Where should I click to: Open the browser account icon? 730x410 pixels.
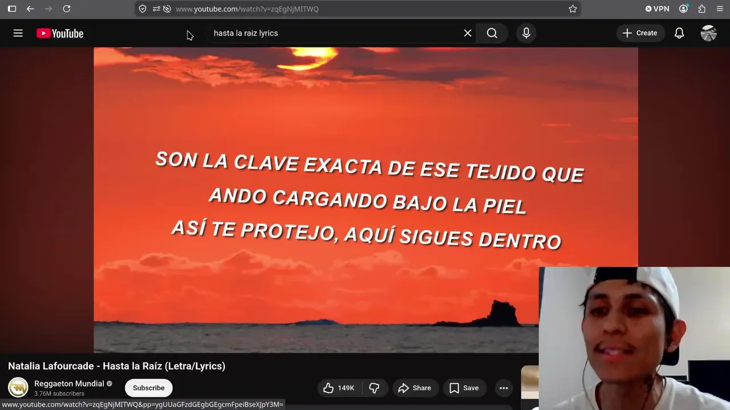(684, 9)
